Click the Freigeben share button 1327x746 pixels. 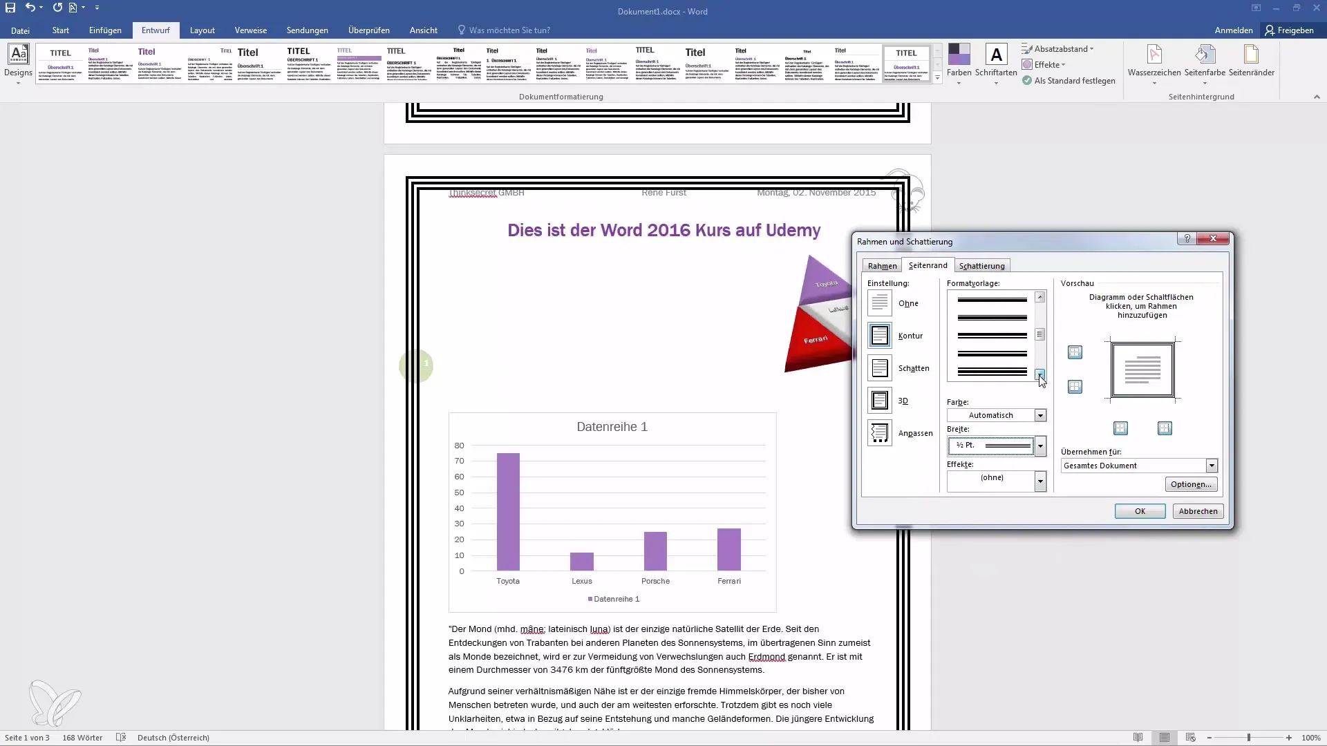click(1290, 30)
